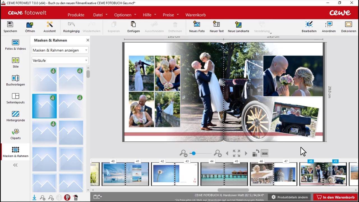Open the Veredelung dropdown arrow
359x202 pixels.
click(x=271, y=33)
